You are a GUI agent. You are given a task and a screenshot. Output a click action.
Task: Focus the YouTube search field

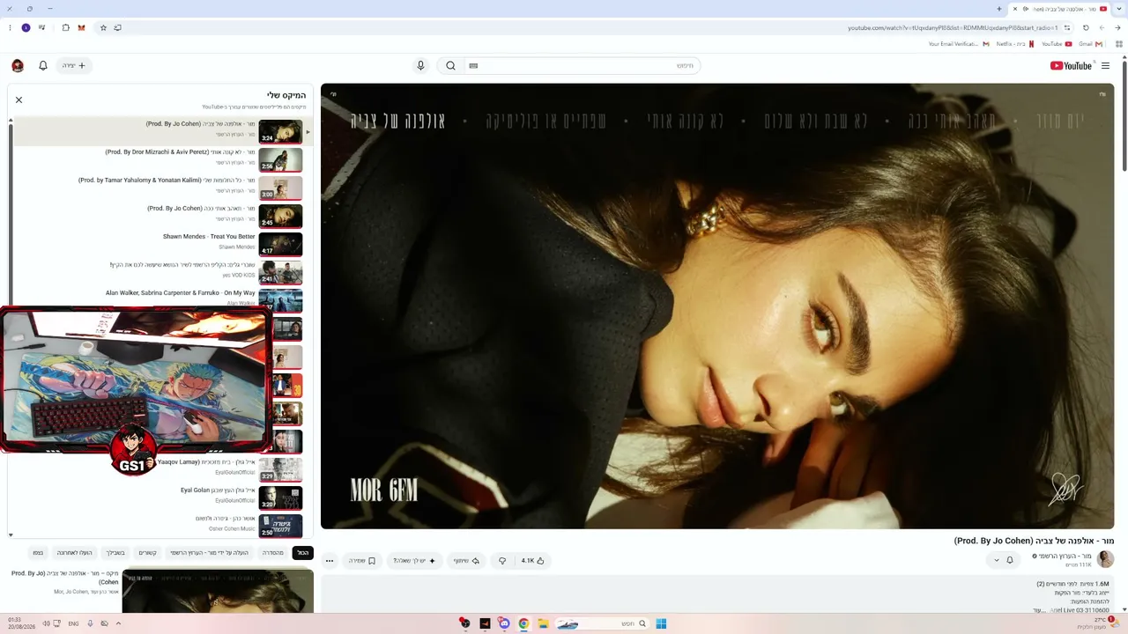coord(582,65)
